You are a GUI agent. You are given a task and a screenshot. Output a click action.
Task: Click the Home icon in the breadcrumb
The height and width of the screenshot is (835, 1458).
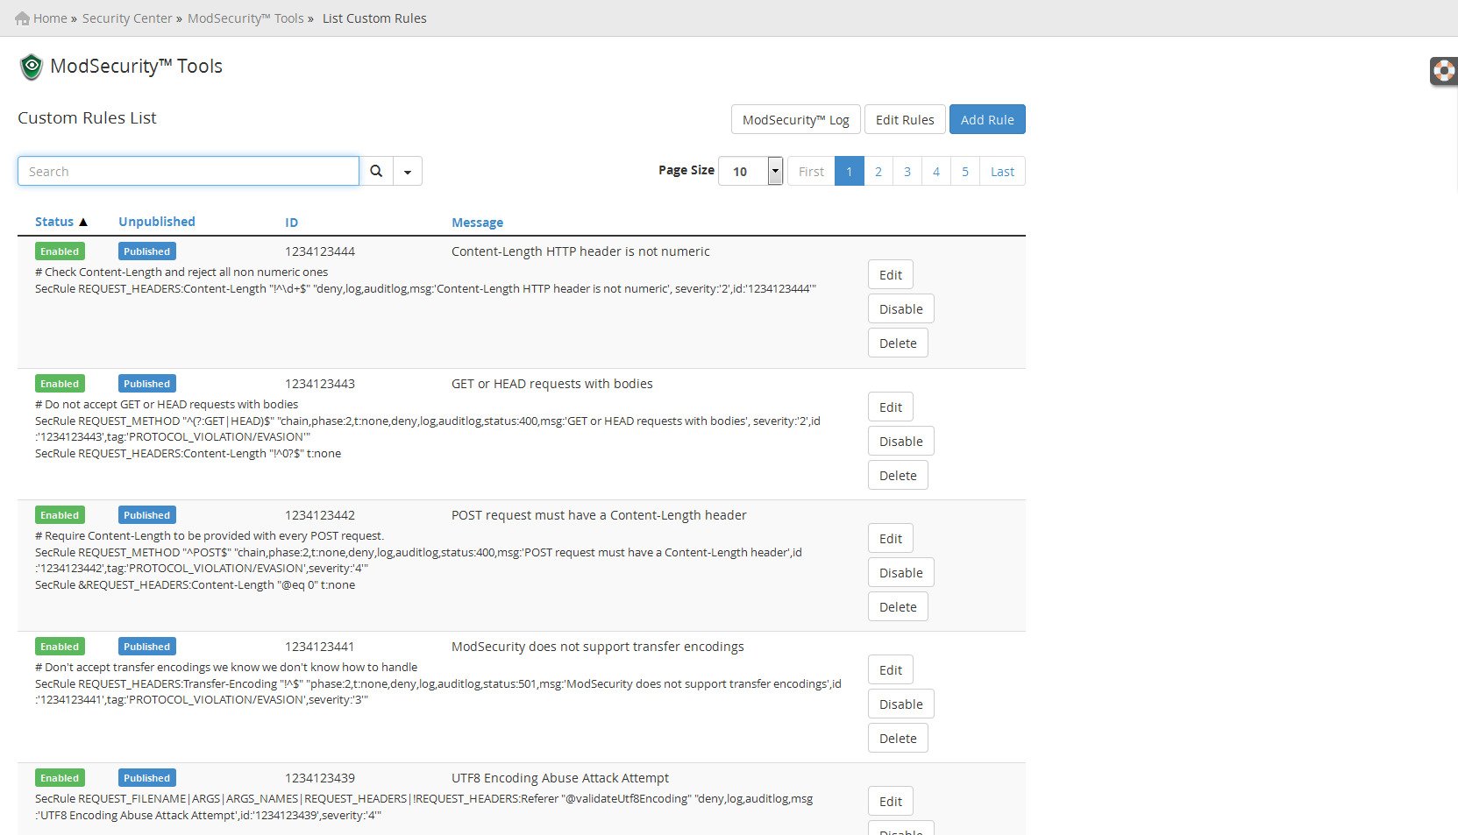coord(23,18)
